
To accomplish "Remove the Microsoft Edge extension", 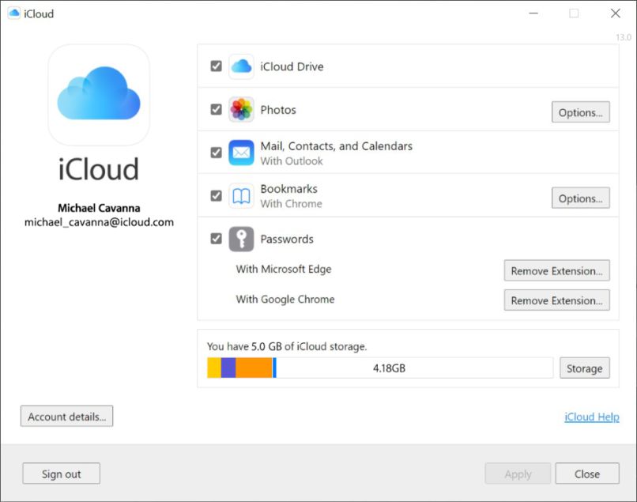I will pos(556,270).
